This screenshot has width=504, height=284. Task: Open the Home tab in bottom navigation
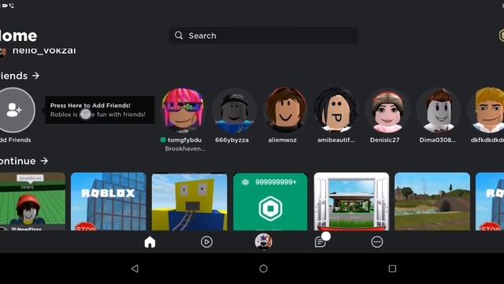tap(150, 242)
